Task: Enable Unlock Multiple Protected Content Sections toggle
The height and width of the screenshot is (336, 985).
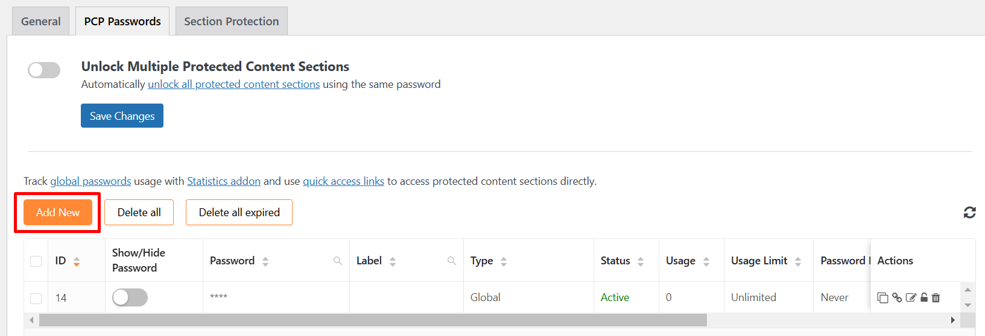Action: click(44, 70)
